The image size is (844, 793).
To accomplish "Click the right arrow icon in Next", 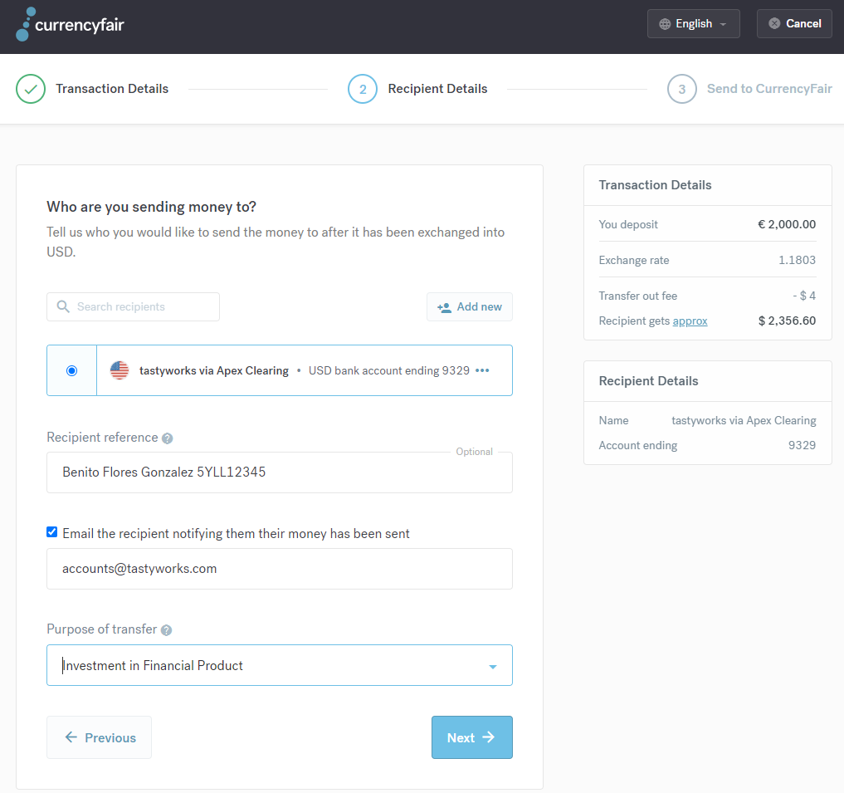I will pyautogui.click(x=489, y=737).
